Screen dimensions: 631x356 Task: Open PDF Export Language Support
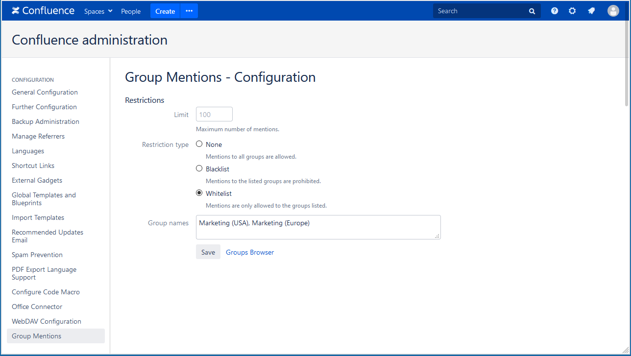point(44,273)
